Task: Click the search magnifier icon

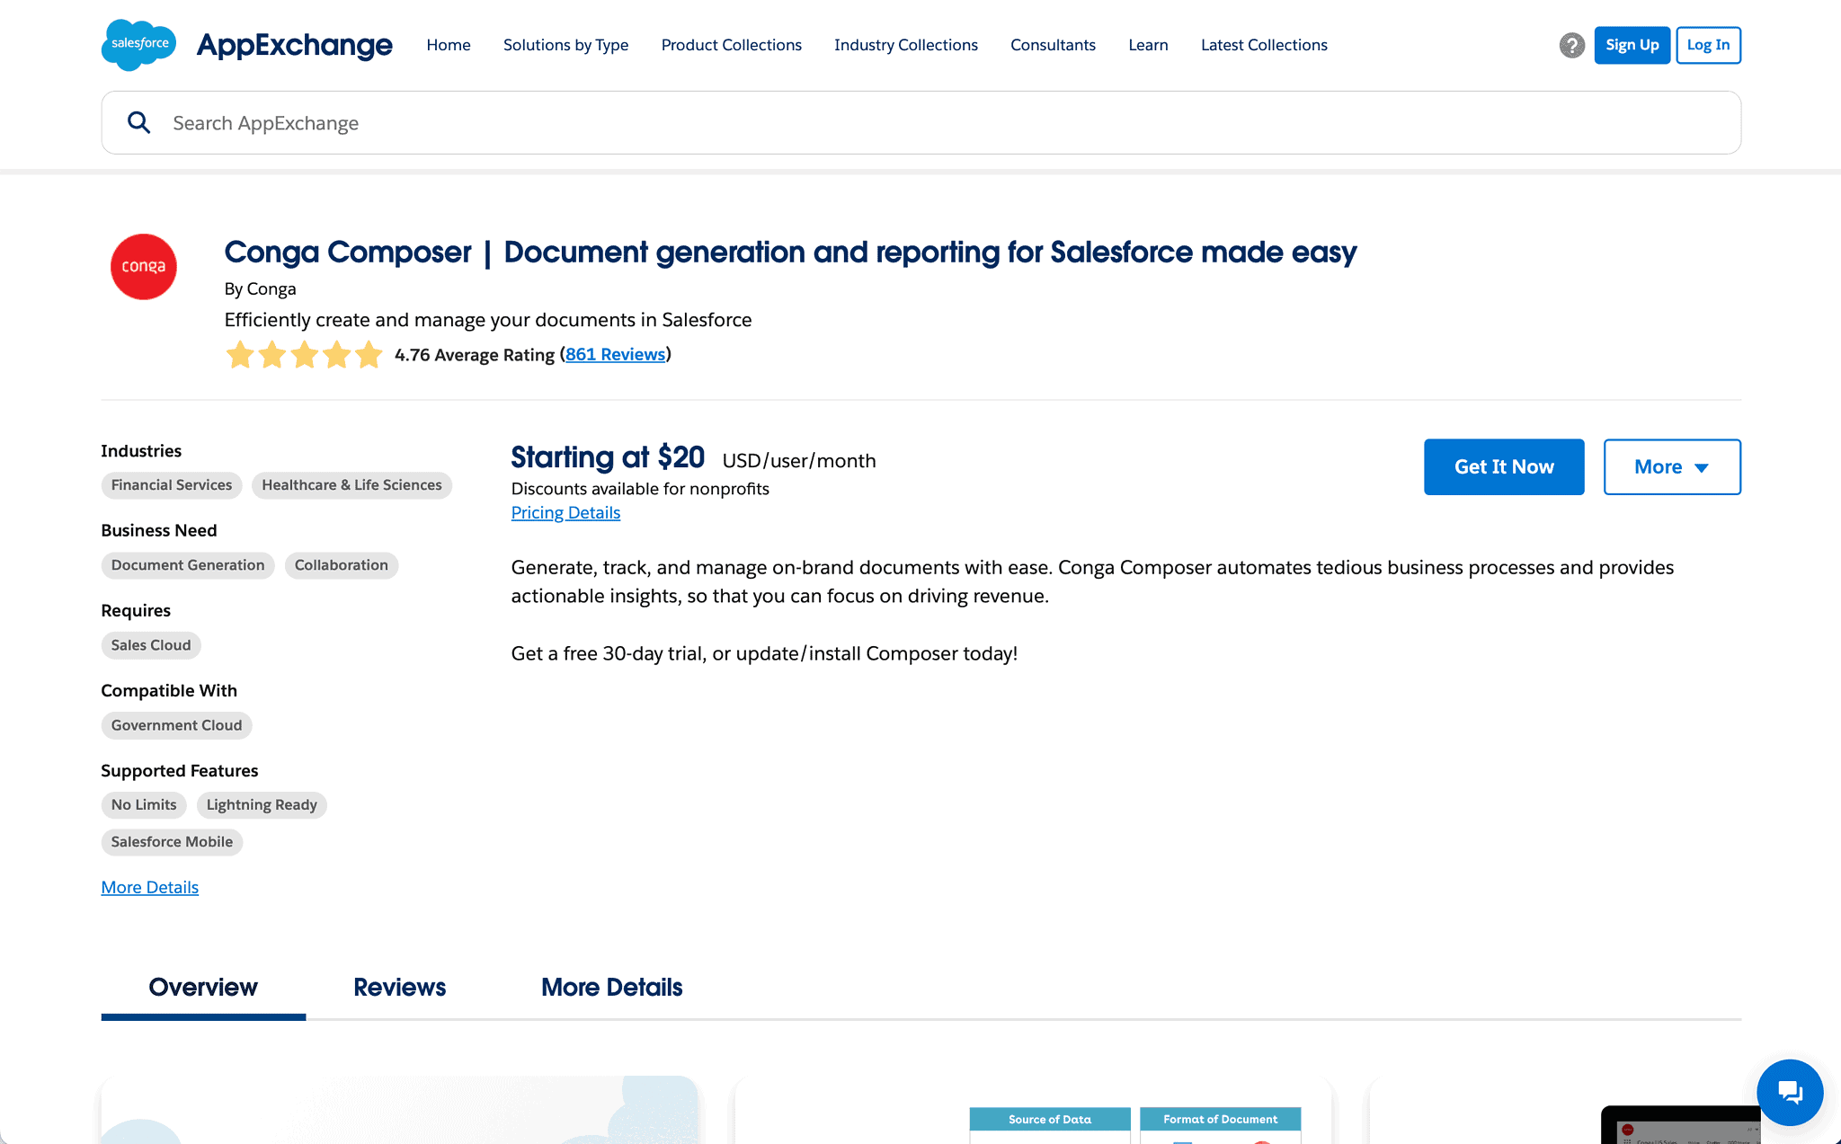Action: 138,122
